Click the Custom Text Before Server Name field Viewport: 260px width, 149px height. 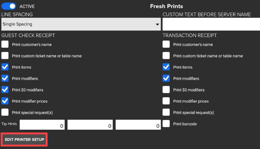tap(211, 24)
